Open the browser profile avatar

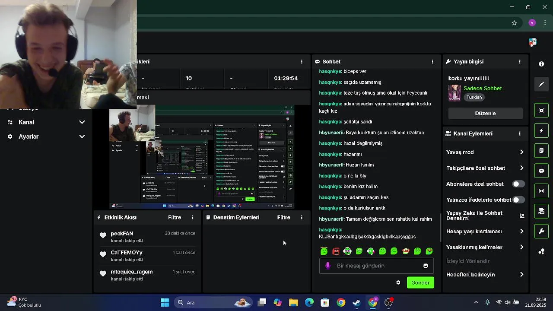tap(532, 23)
